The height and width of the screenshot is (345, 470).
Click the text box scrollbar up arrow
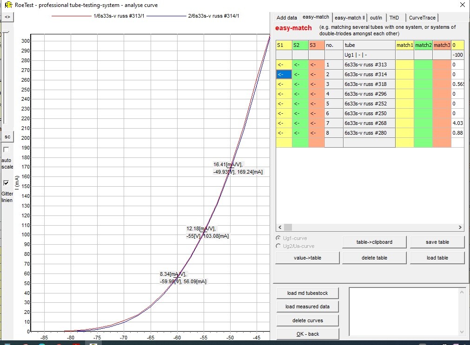[x=462, y=292]
